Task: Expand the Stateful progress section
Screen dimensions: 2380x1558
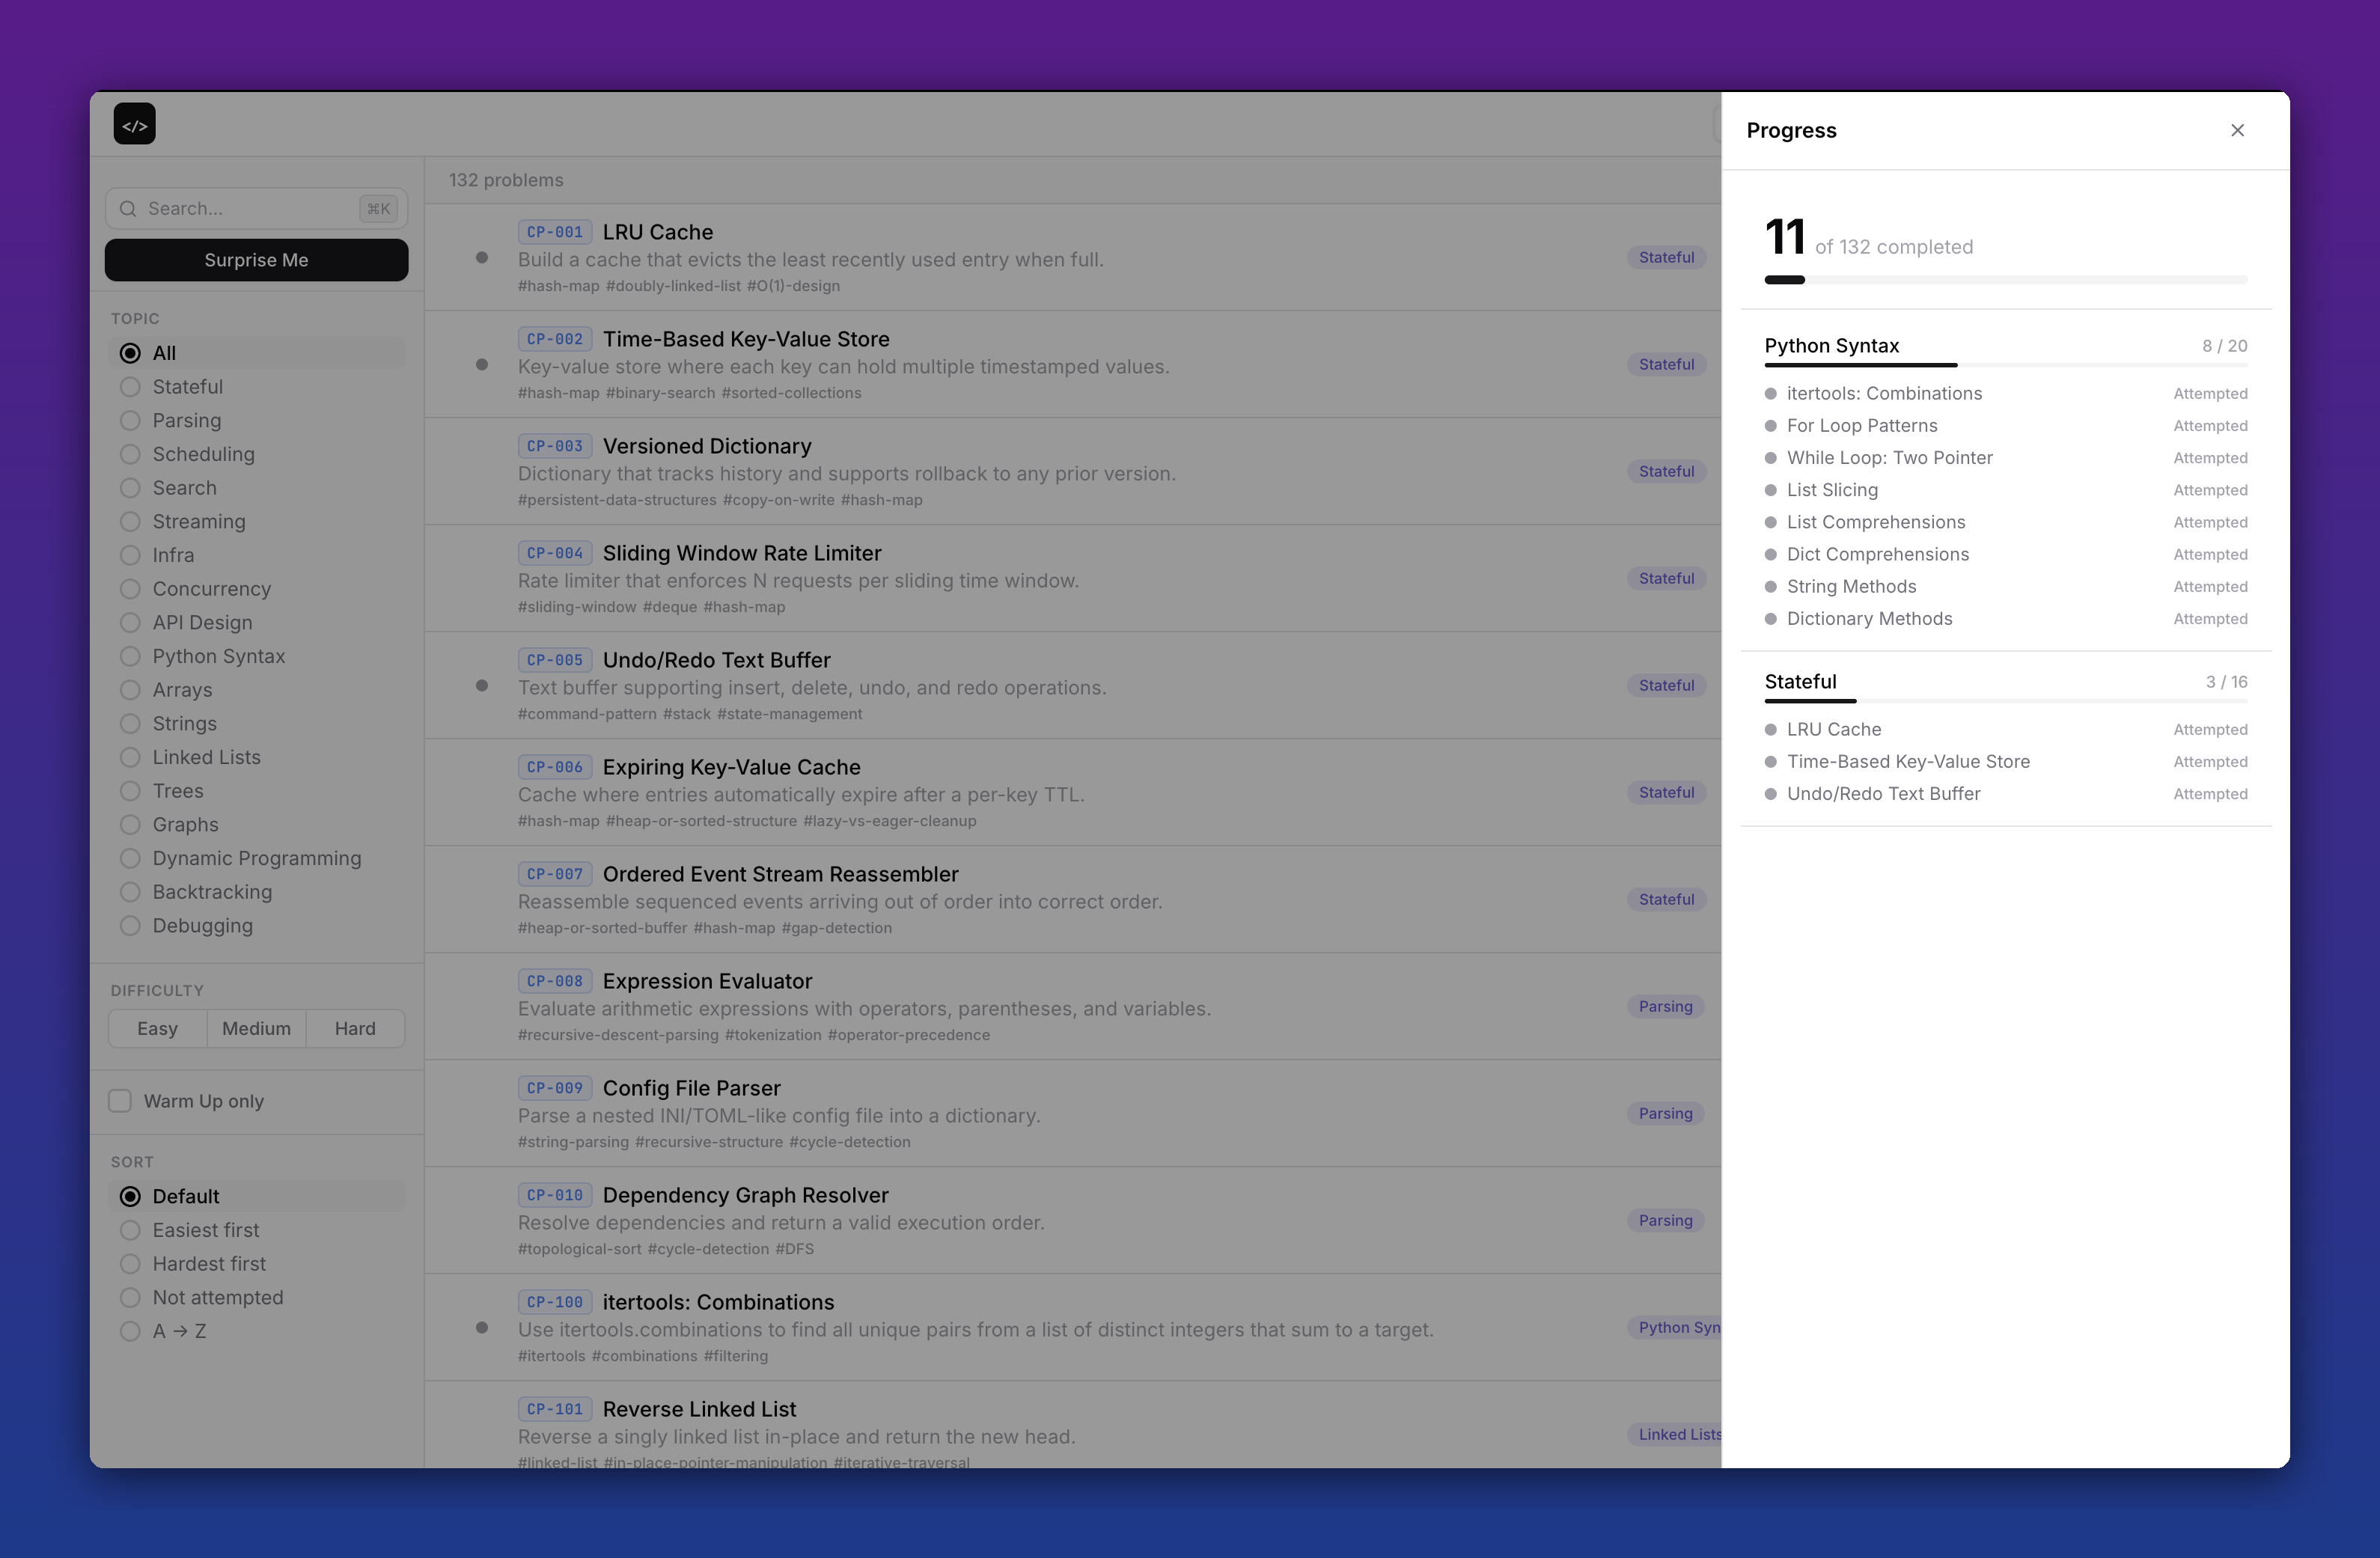Action: (x=1800, y=681)
